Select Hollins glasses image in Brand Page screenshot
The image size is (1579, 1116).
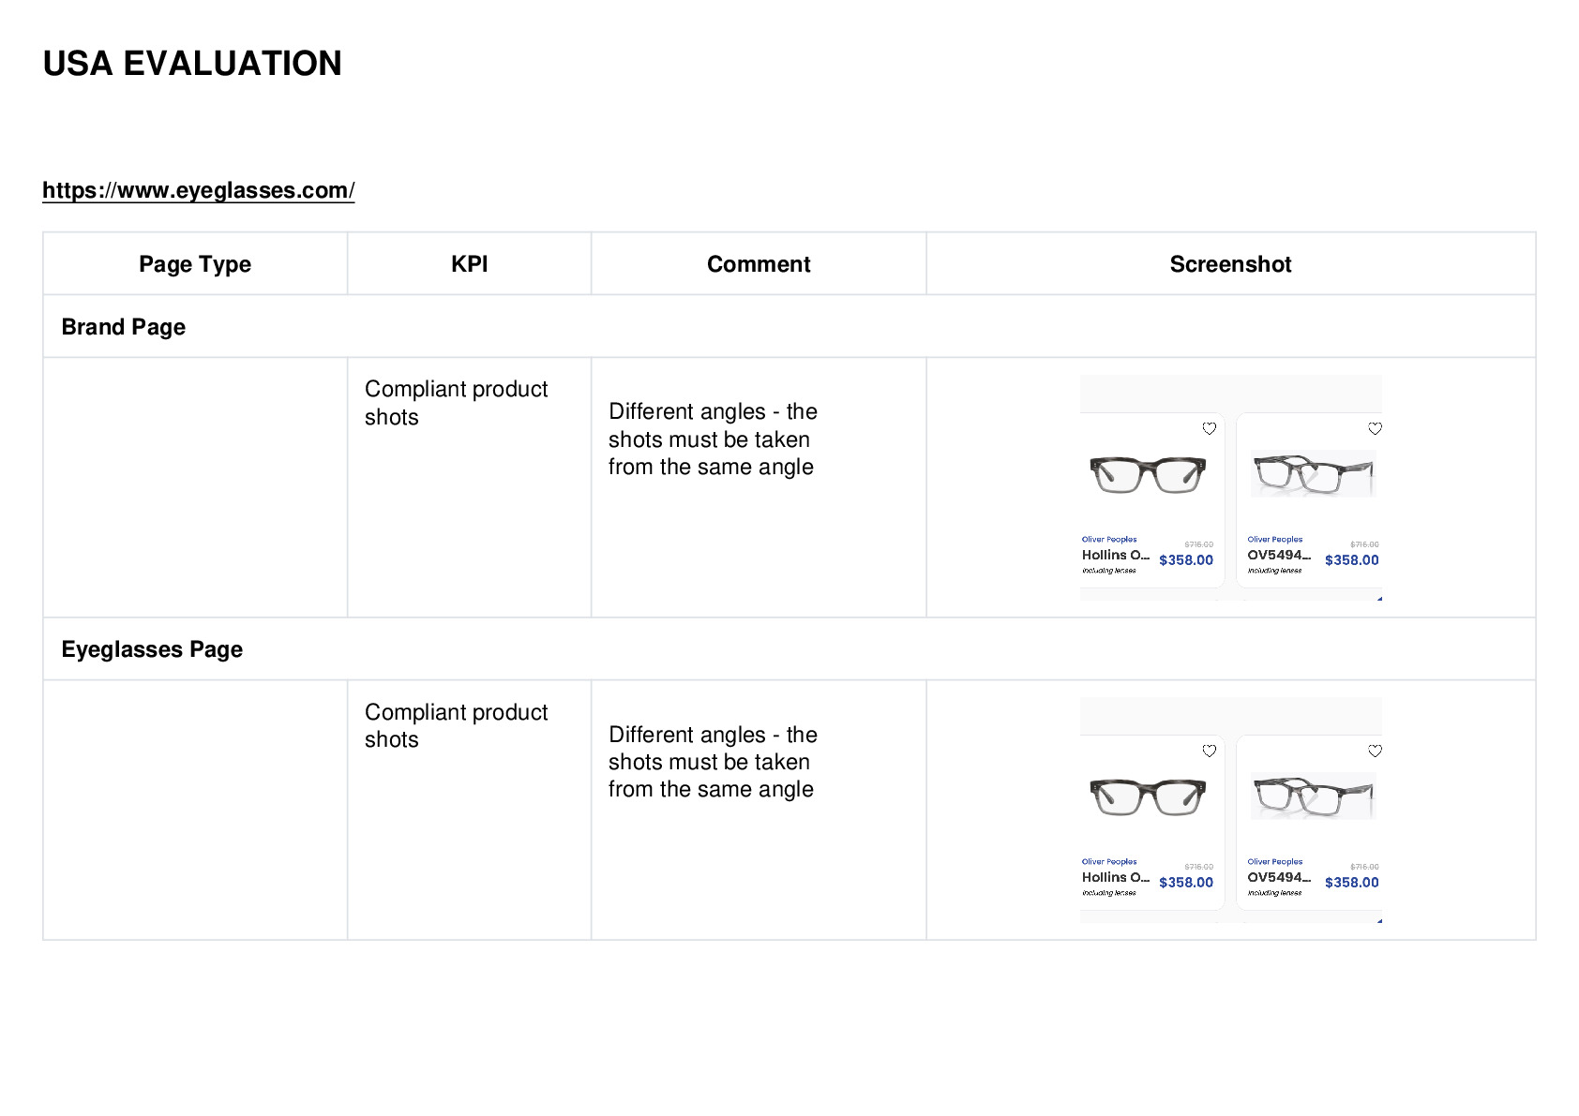[1149, 474]
